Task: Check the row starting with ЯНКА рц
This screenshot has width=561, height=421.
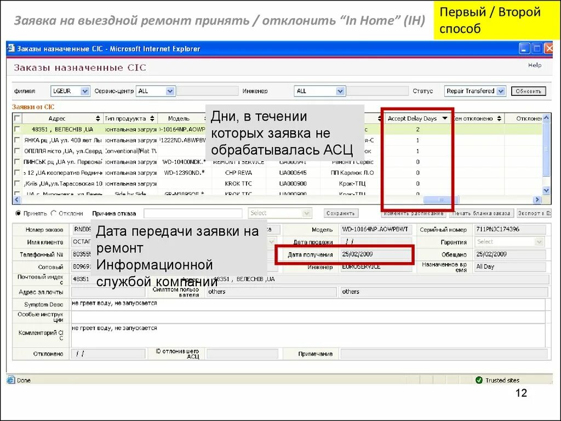Action: [x=17, y=140]
